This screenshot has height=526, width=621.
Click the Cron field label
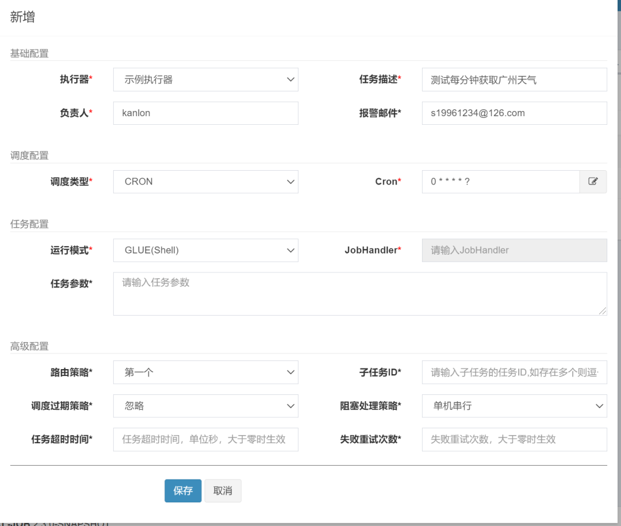pyautogui.click(x=388, y=182)
